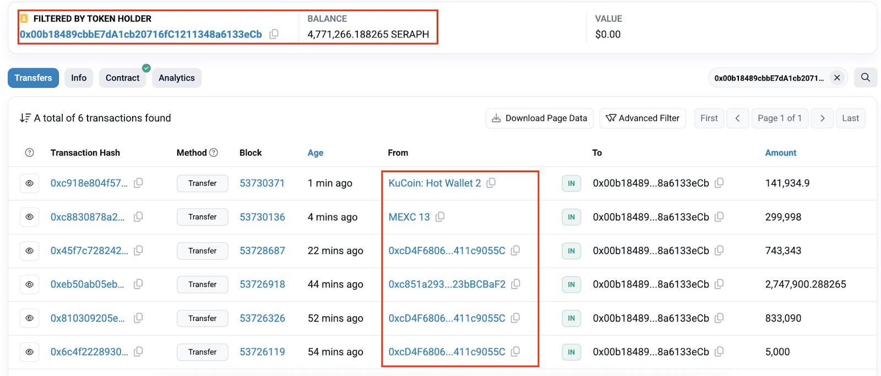881x376 pixels.
Task: Go to previous page chevron
Action: tap(737, 118)
